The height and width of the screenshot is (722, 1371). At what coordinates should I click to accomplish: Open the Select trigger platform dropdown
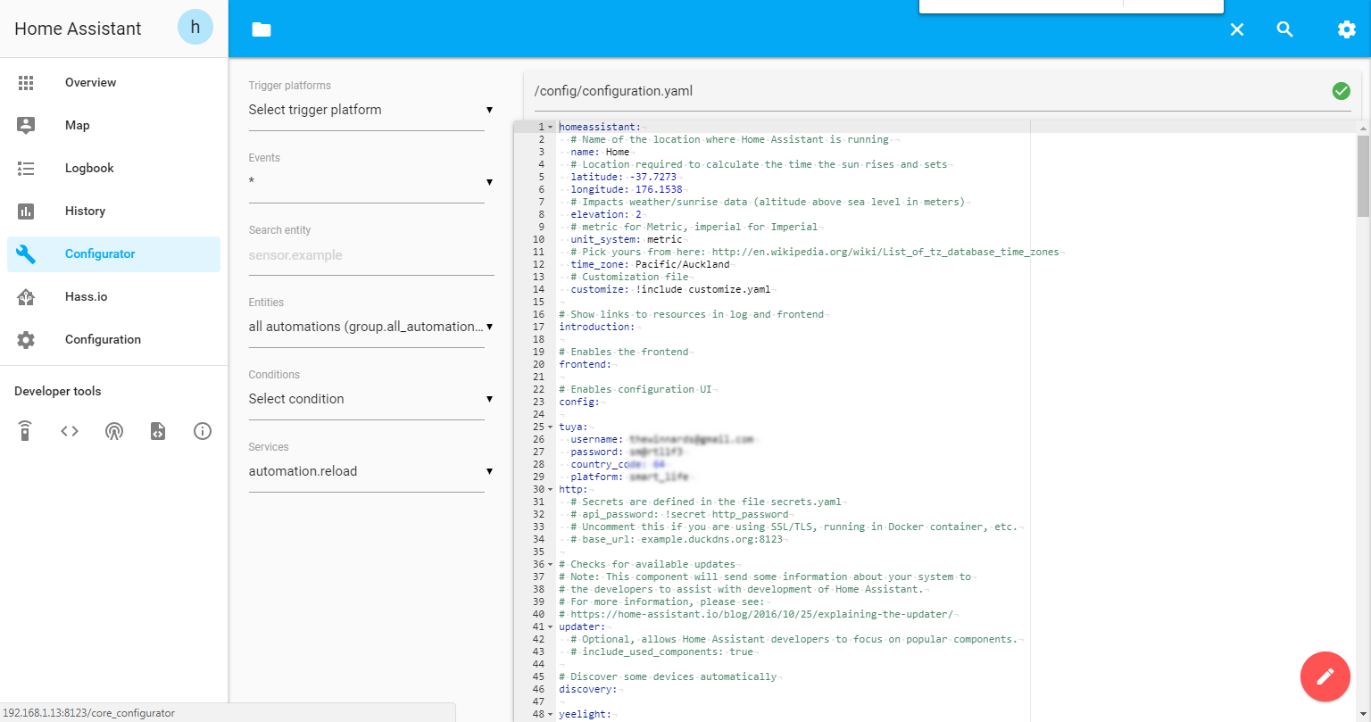367,110
